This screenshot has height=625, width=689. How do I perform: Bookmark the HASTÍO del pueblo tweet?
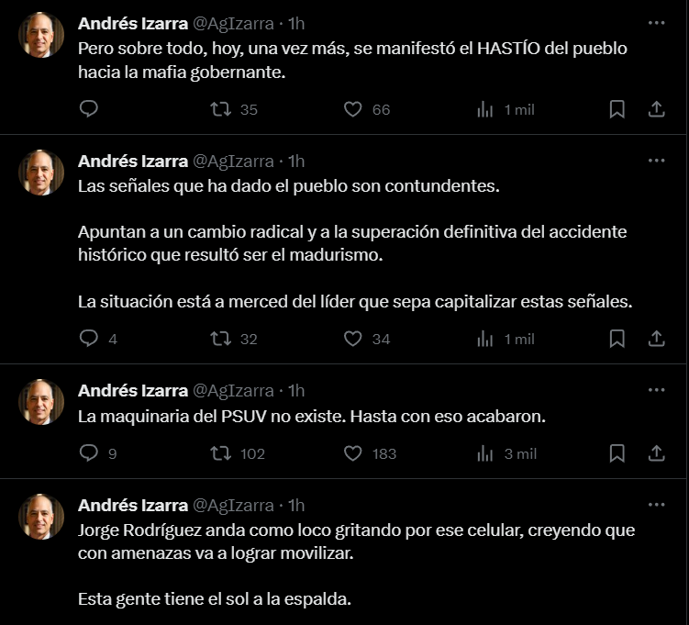pos(617,109)
